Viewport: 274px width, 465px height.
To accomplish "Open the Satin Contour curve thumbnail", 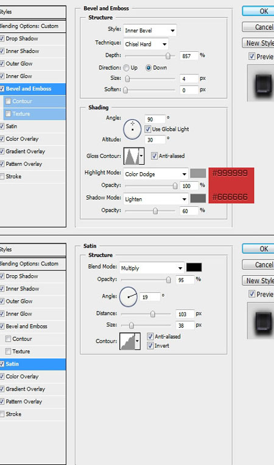I will click(127, 341).
